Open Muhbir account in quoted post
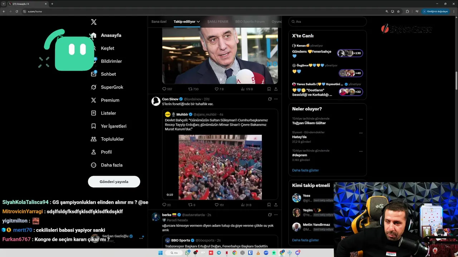 tap(182, 114)
